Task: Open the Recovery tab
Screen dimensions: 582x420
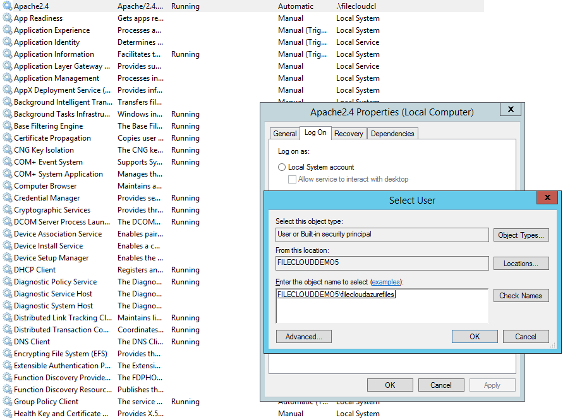Action: click(x=348, y=134)
